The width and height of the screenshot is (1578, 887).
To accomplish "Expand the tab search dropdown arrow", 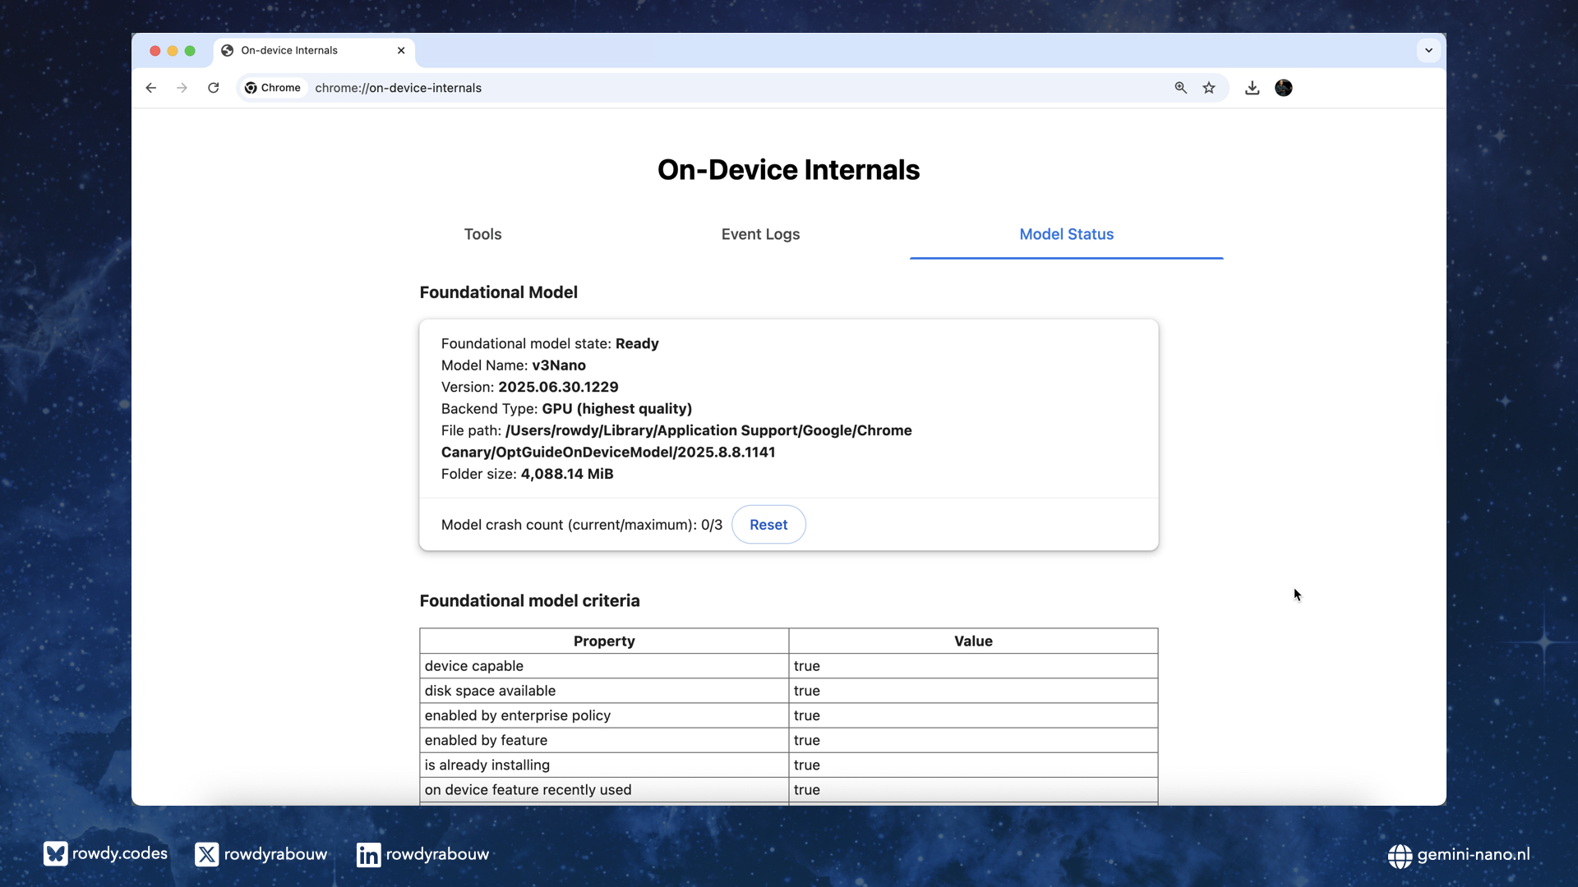I will [1428, 50].
